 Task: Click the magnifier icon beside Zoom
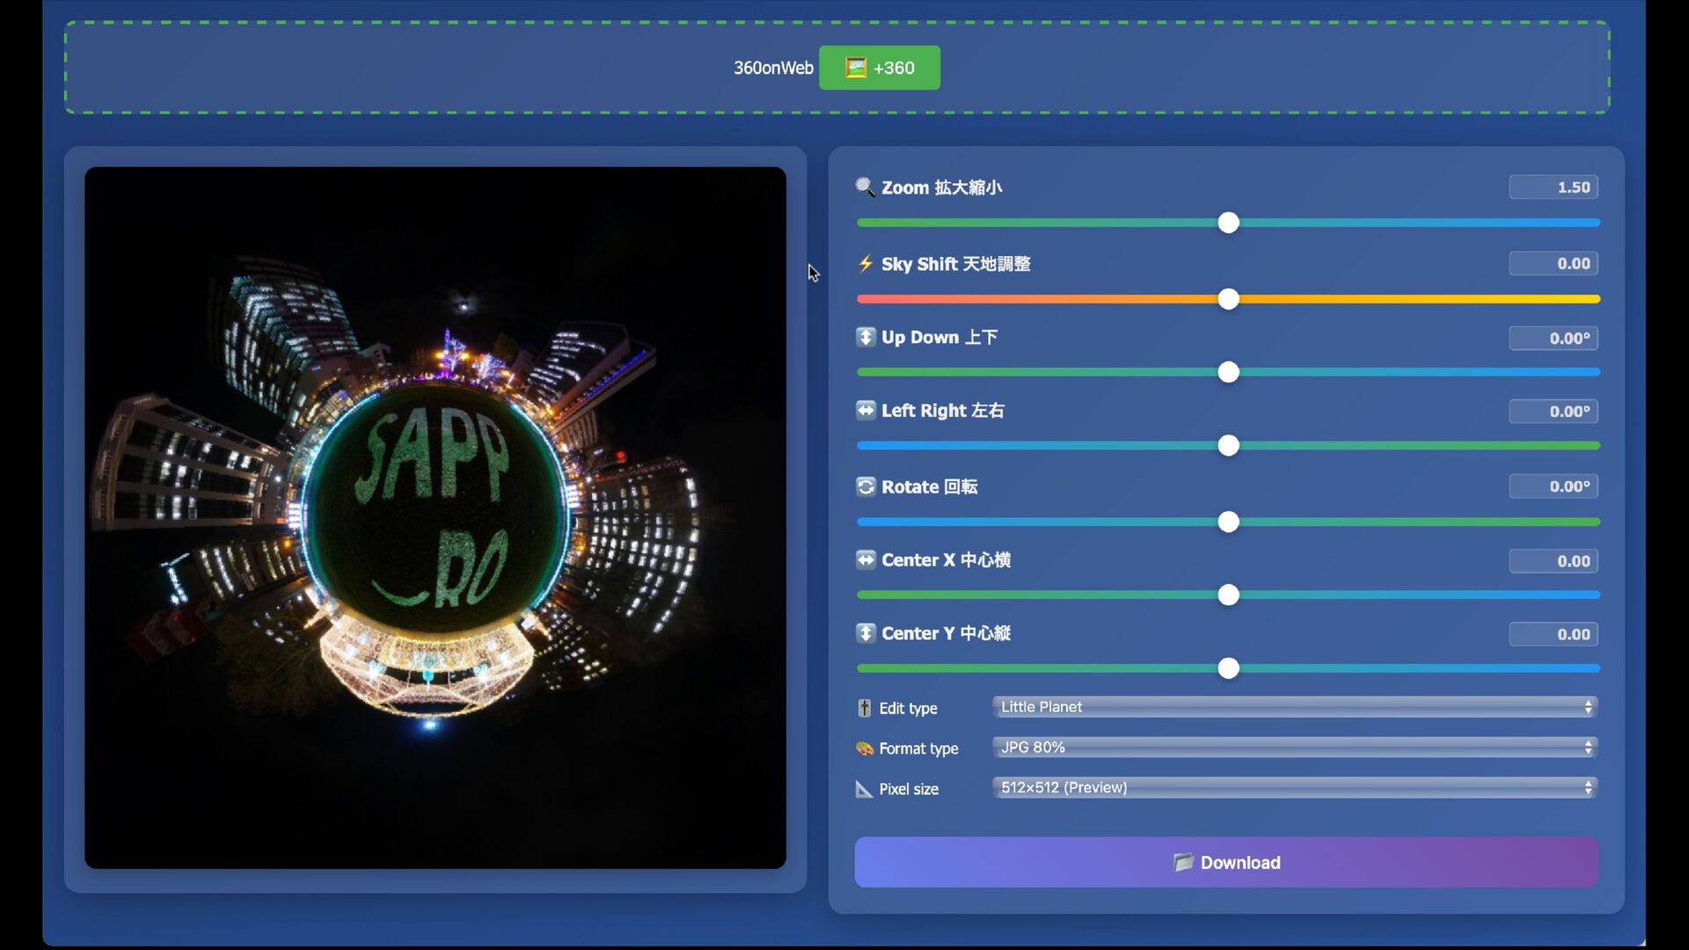tap(865, 187)
